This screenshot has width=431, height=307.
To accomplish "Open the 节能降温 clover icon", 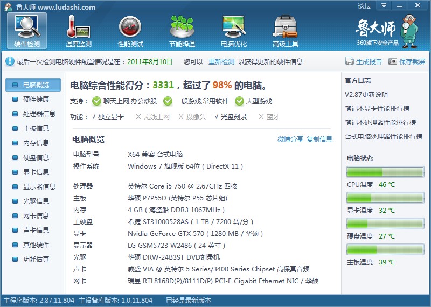I will 182,31.
